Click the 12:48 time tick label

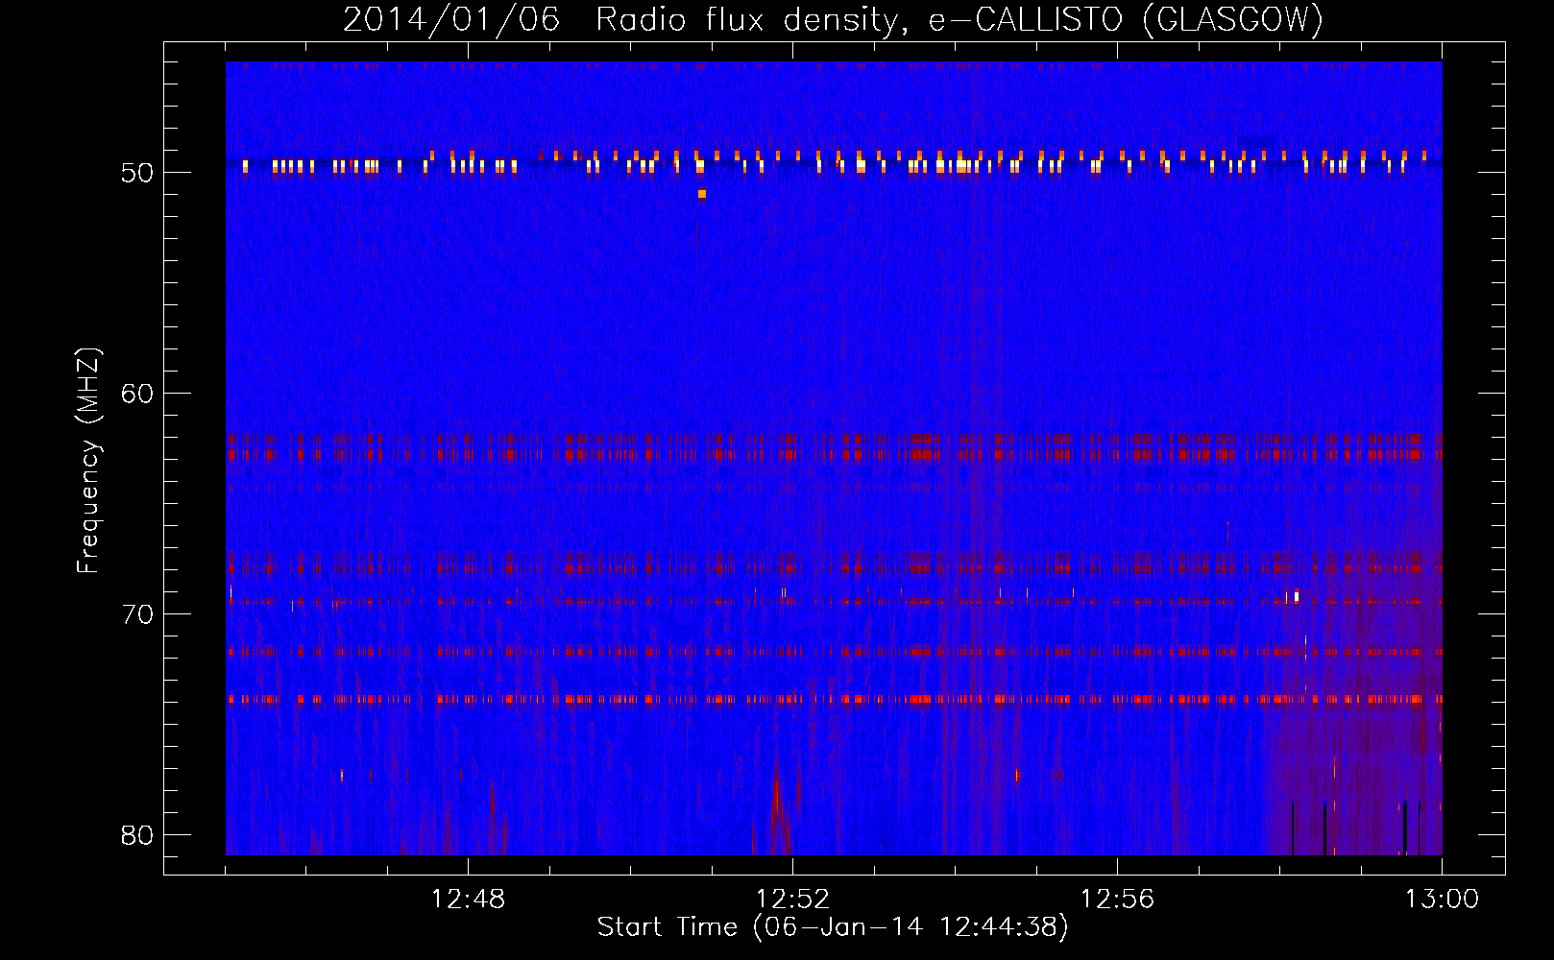(x=469, y=900)
